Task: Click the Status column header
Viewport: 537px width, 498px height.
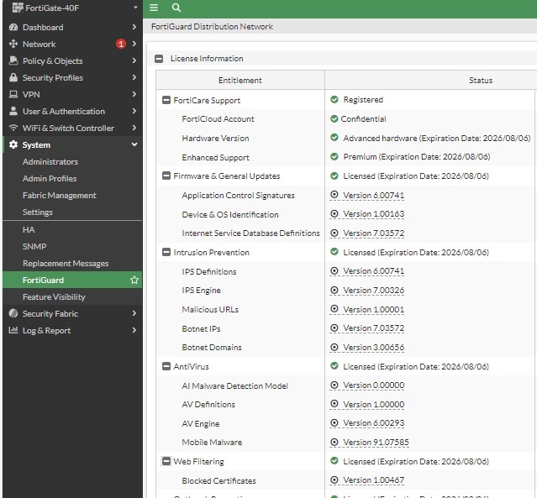Action: click(481, 80)
